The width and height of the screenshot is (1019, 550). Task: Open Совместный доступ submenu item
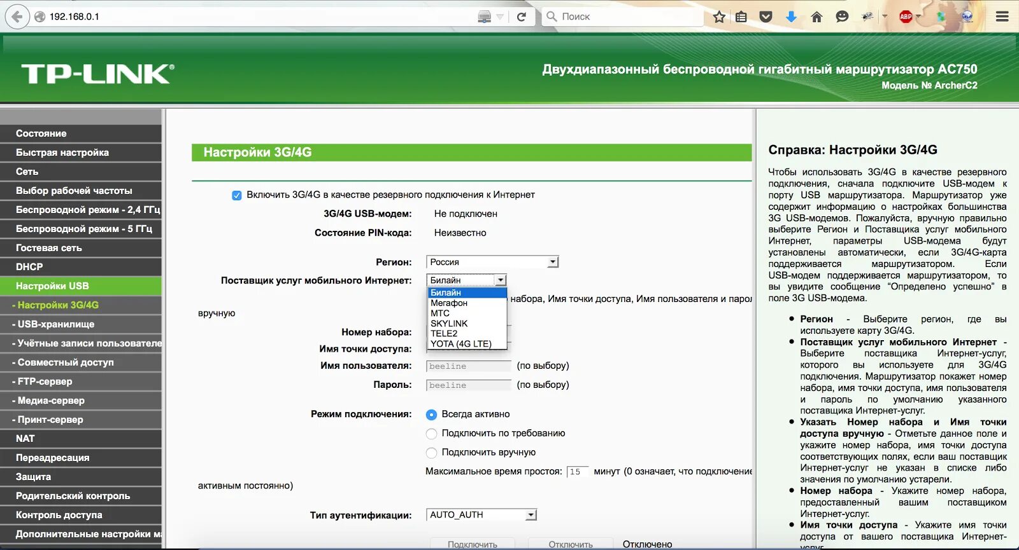point(81,362)
